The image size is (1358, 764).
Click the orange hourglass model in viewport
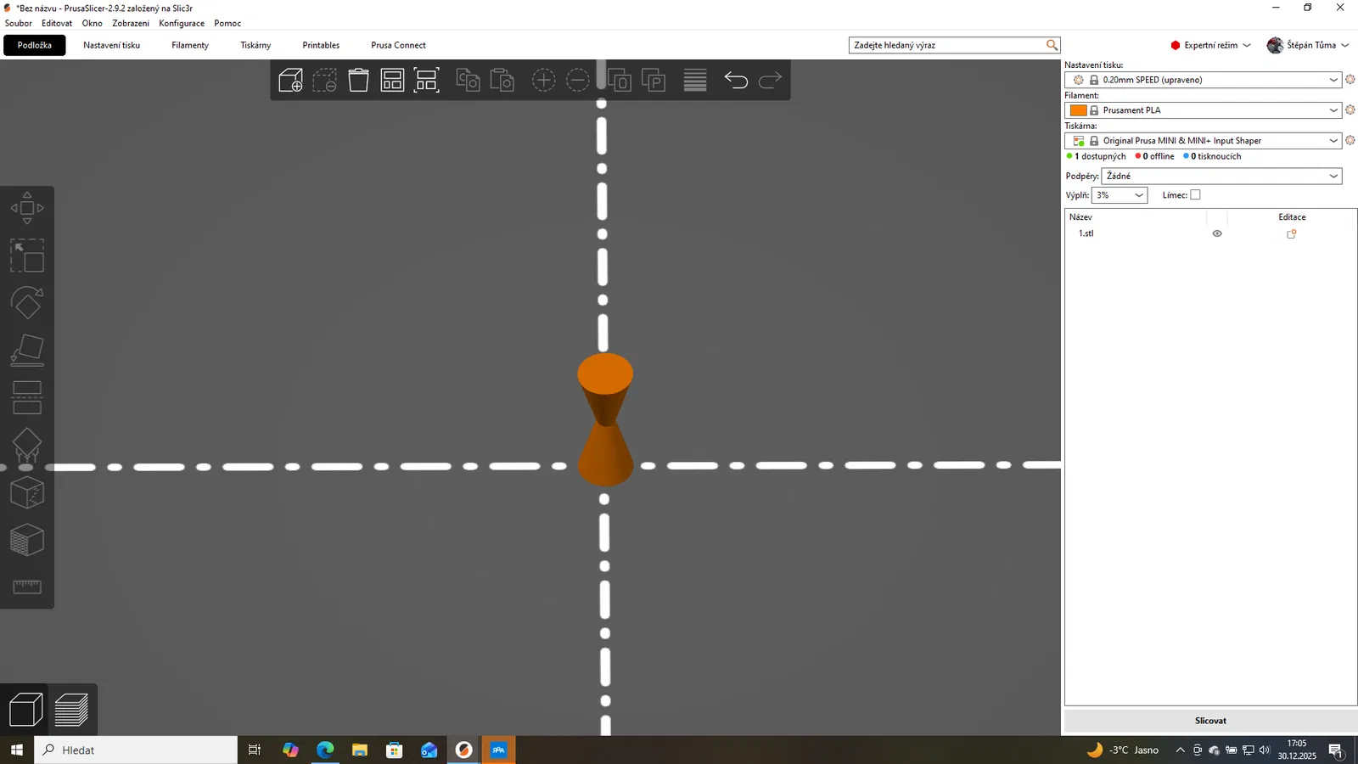pos(605,419)
